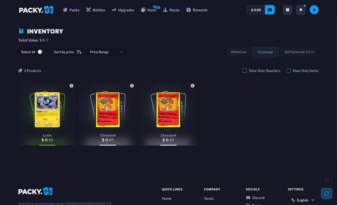This screenshot has height=205, width=337.
Task: Open Keno game
Action: tap(149, 10)
